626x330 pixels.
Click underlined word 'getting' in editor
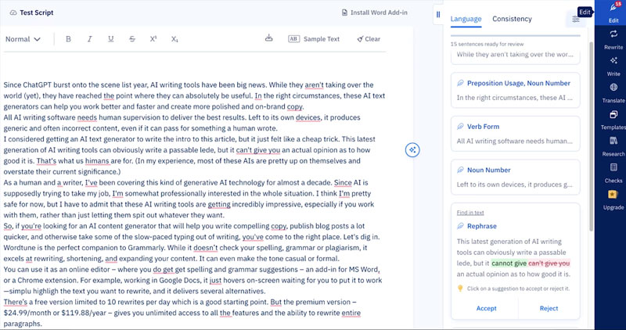coord(219,204)
